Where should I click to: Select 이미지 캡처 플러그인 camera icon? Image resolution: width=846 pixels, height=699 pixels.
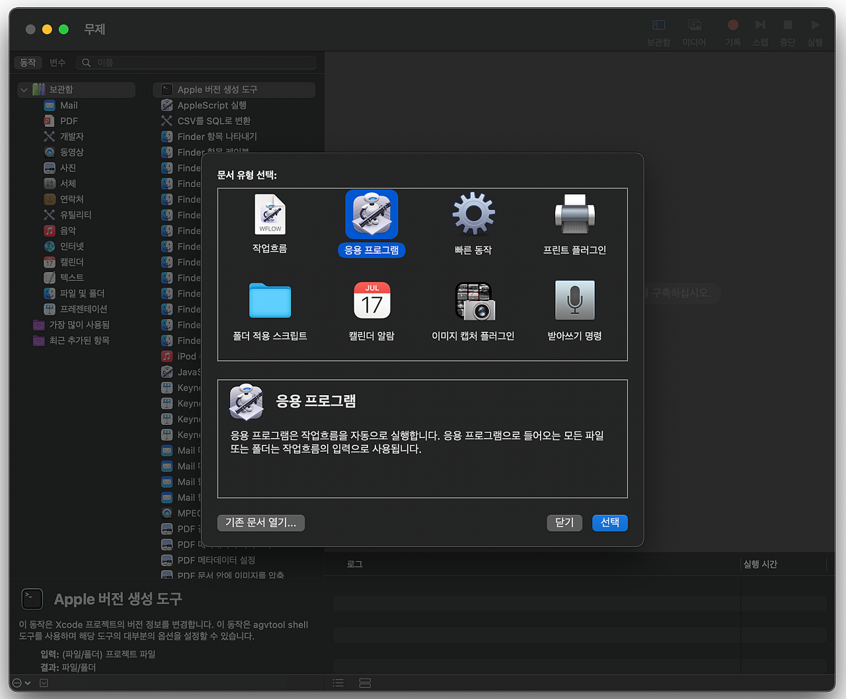pyautogui.click(x=473, y=301)
